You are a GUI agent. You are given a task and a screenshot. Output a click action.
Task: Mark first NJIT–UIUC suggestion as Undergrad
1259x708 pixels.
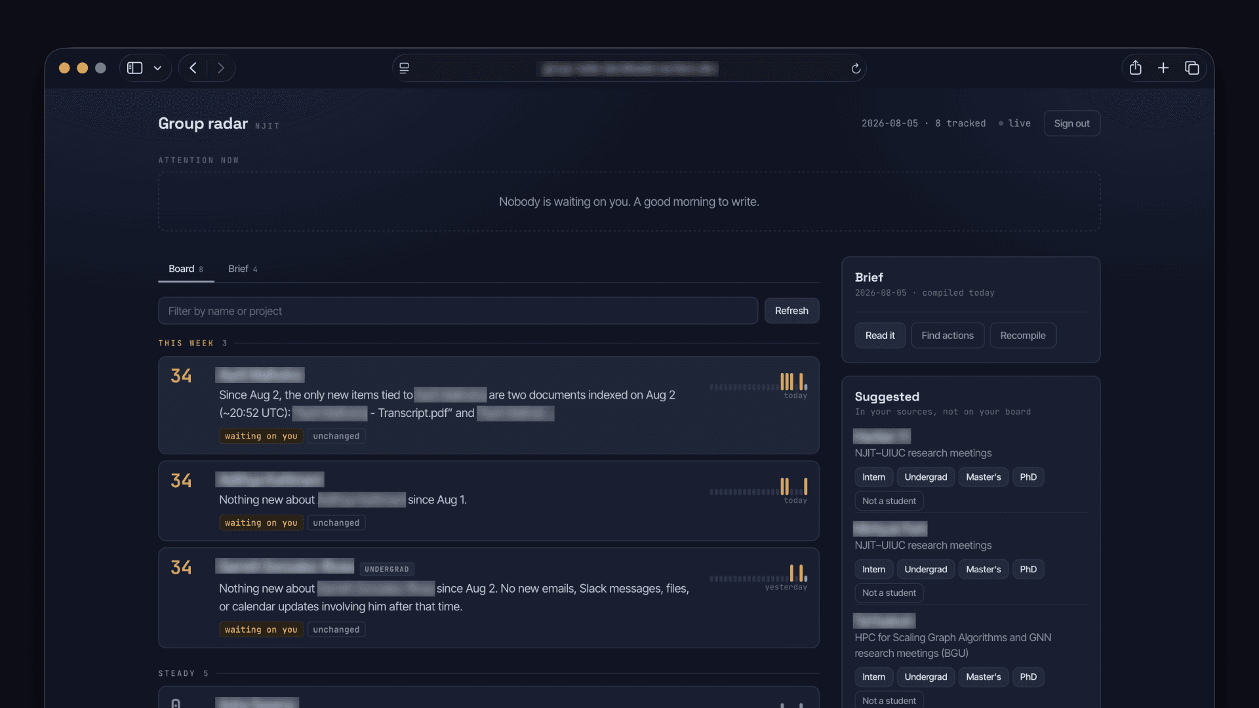pos(925,477)
